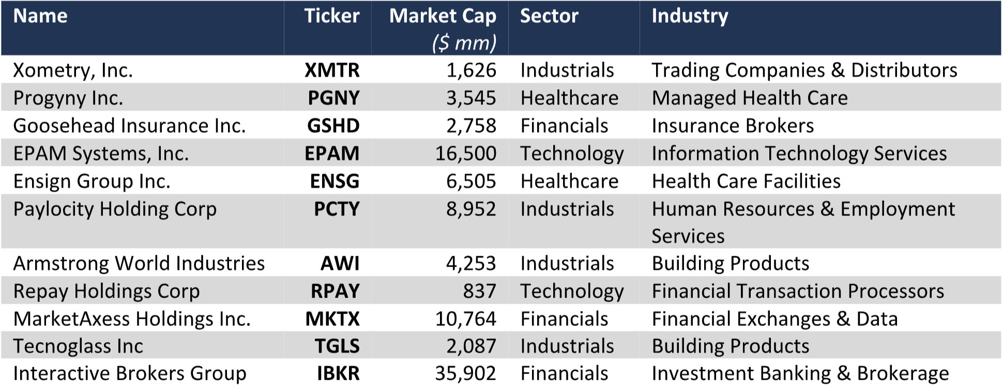Screen dimensions: 1003x391
Task: Click the Ticker column header
Action: point(331,17)
